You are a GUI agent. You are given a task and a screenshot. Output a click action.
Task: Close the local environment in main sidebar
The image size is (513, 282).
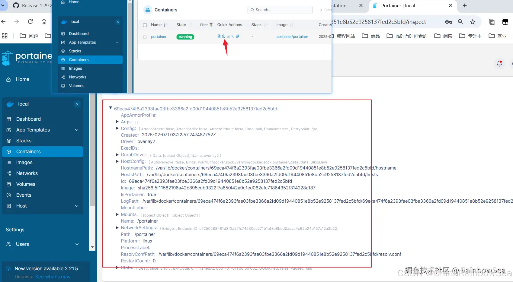(x=77, y=104)
